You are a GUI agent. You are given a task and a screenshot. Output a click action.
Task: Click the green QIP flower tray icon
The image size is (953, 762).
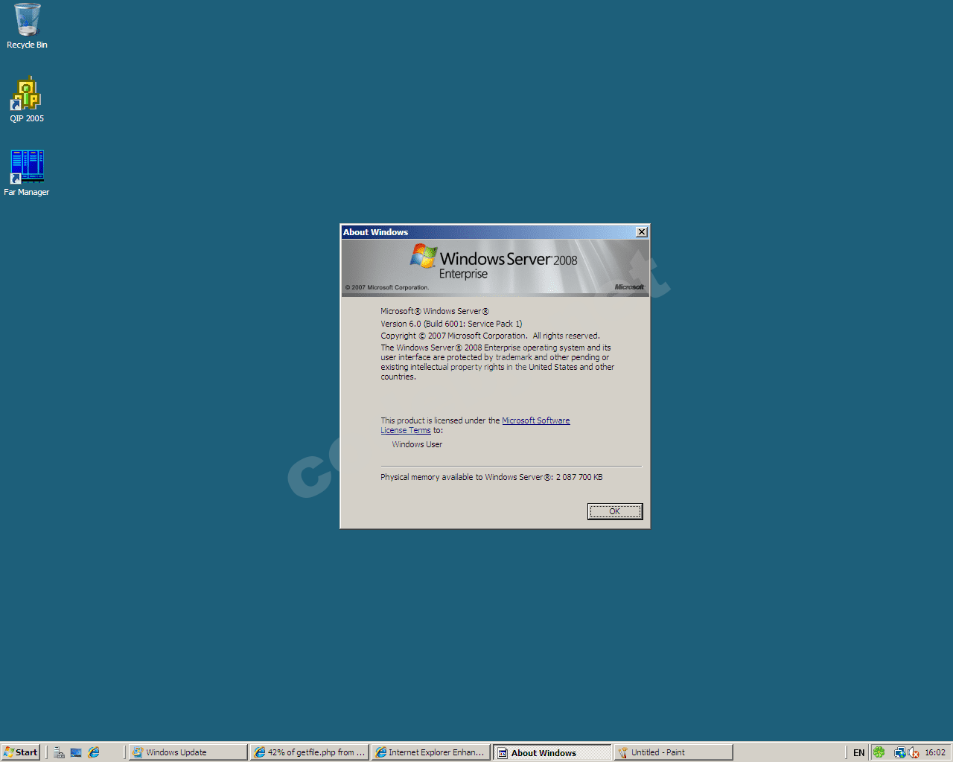(x=879, y=752)
